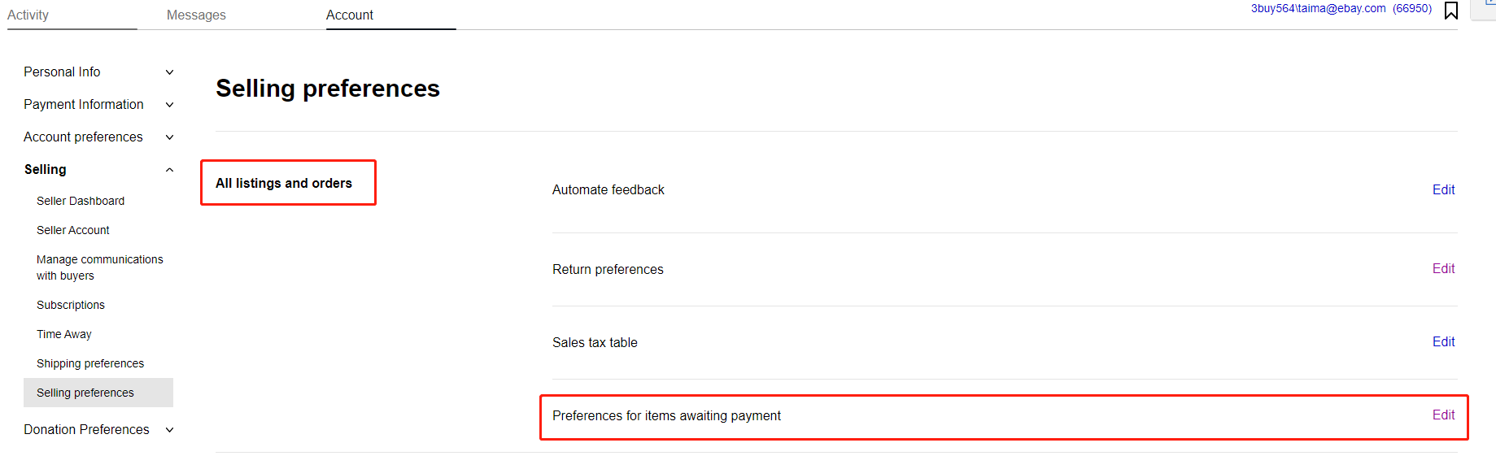Open Shipping preferences
This screenshot has width=1496, height=456.
(90, 363)
